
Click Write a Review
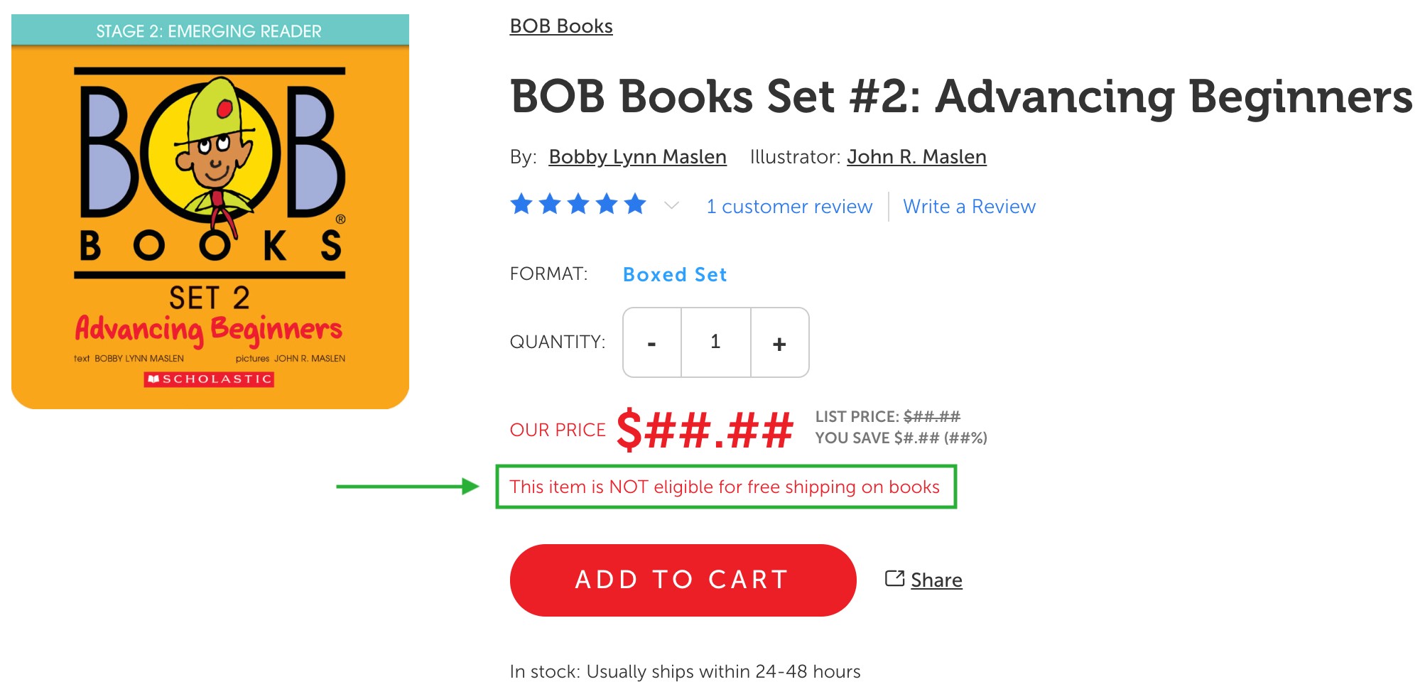tap(969, 207)
